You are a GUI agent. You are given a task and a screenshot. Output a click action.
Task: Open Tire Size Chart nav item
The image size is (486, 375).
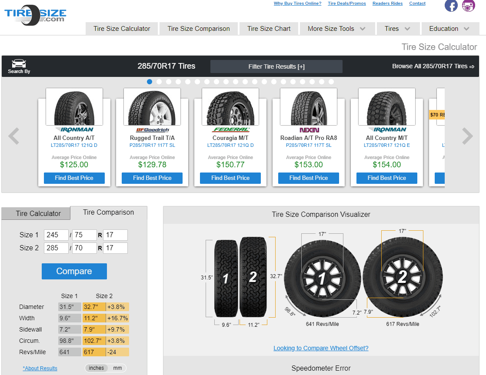(269, 29)
